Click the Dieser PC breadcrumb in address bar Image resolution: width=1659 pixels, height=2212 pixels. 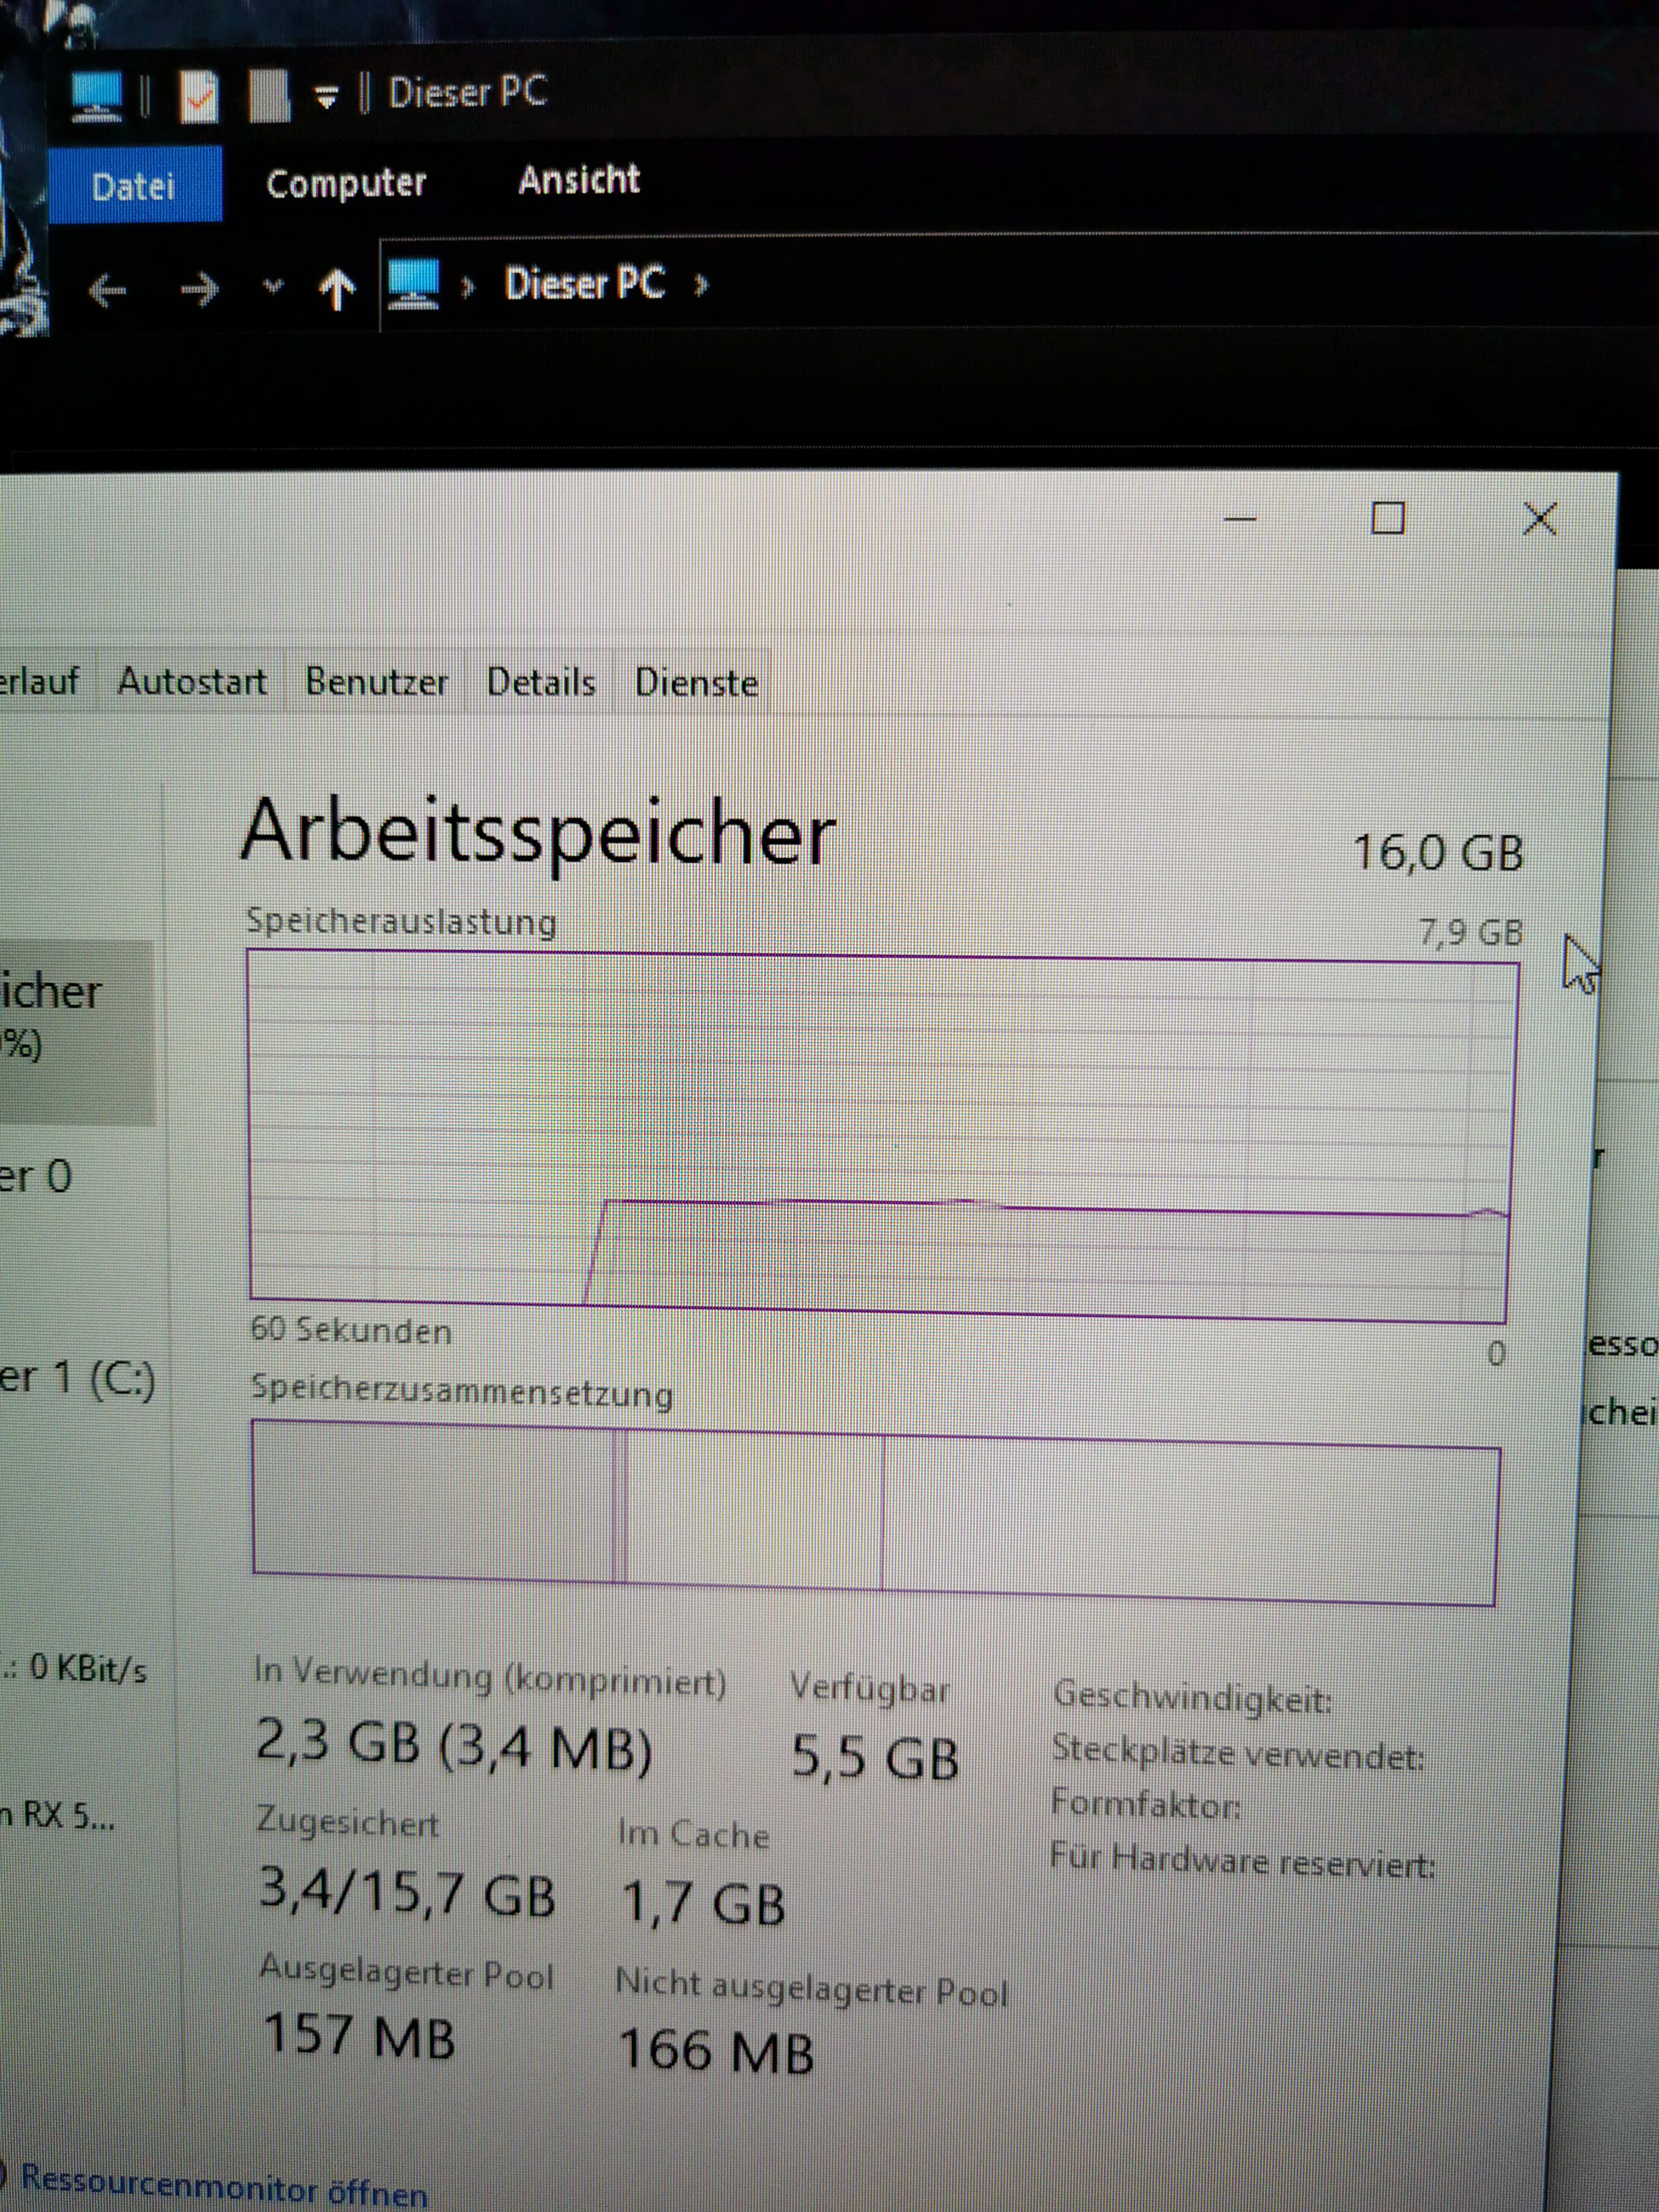click(584, 284)
